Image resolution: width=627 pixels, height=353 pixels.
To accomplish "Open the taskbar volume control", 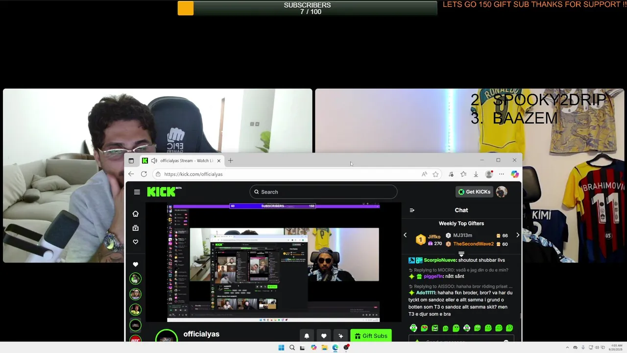I will (x=597, y=348).
